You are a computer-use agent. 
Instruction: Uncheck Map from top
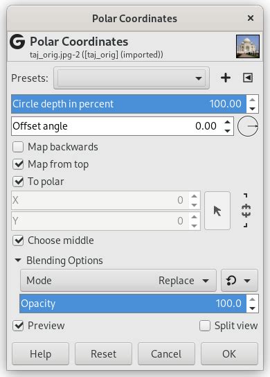pyautogui.click(x=18, y=164)
